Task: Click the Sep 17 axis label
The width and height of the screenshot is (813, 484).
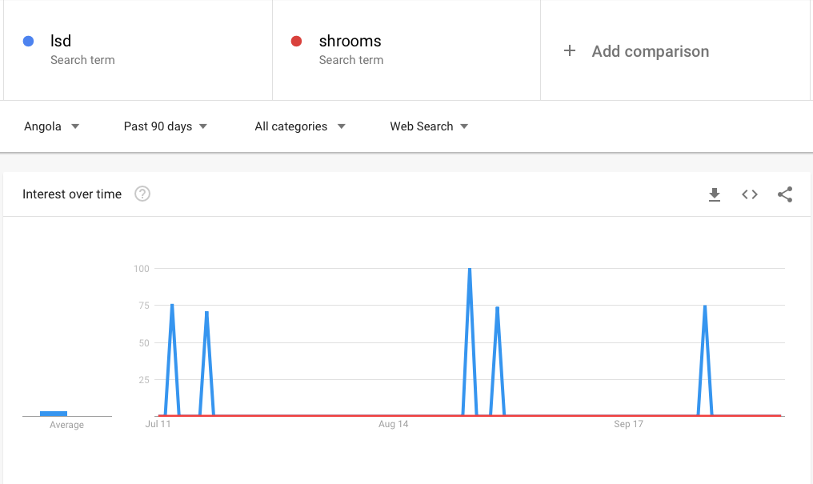Action: click(x=628, y=424)
